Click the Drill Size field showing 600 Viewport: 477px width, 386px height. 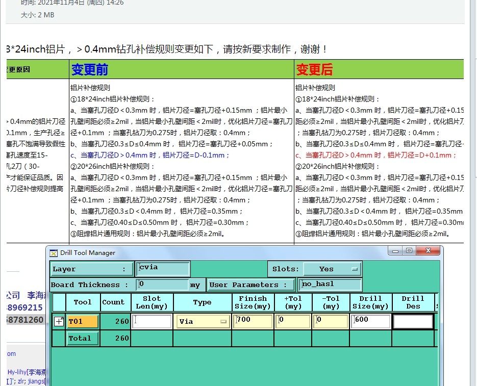click(370, 322)
